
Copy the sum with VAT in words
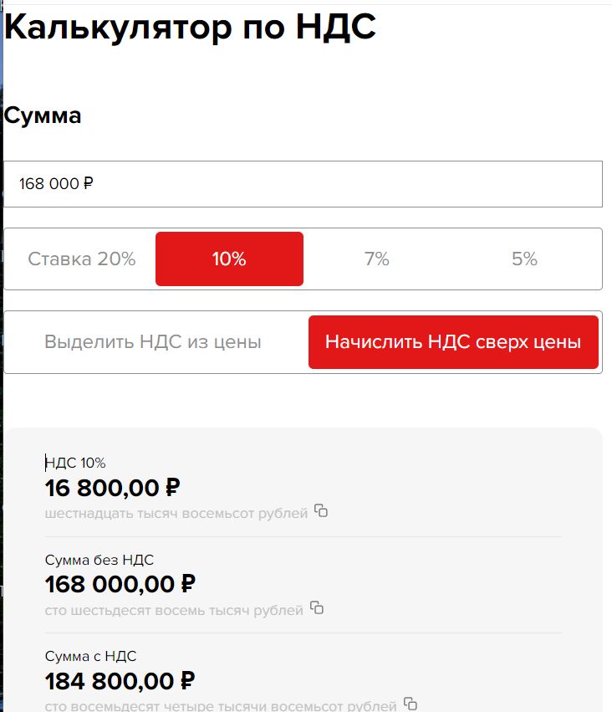point(410,704)
